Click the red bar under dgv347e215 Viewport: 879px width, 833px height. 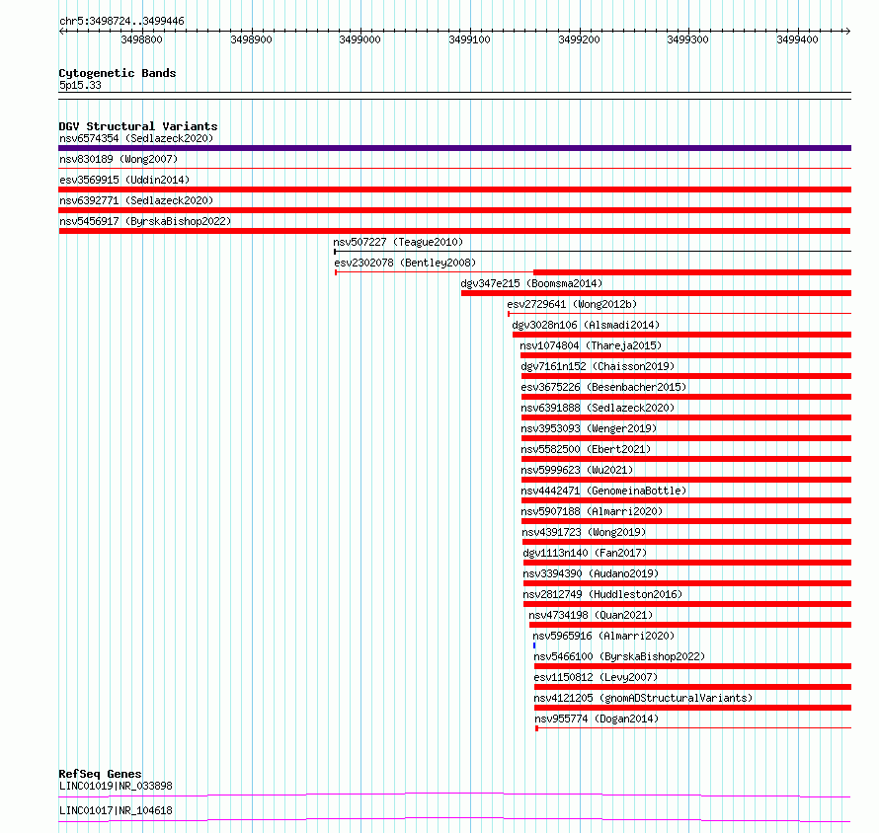pyautogui.click(x=656, y=293)
